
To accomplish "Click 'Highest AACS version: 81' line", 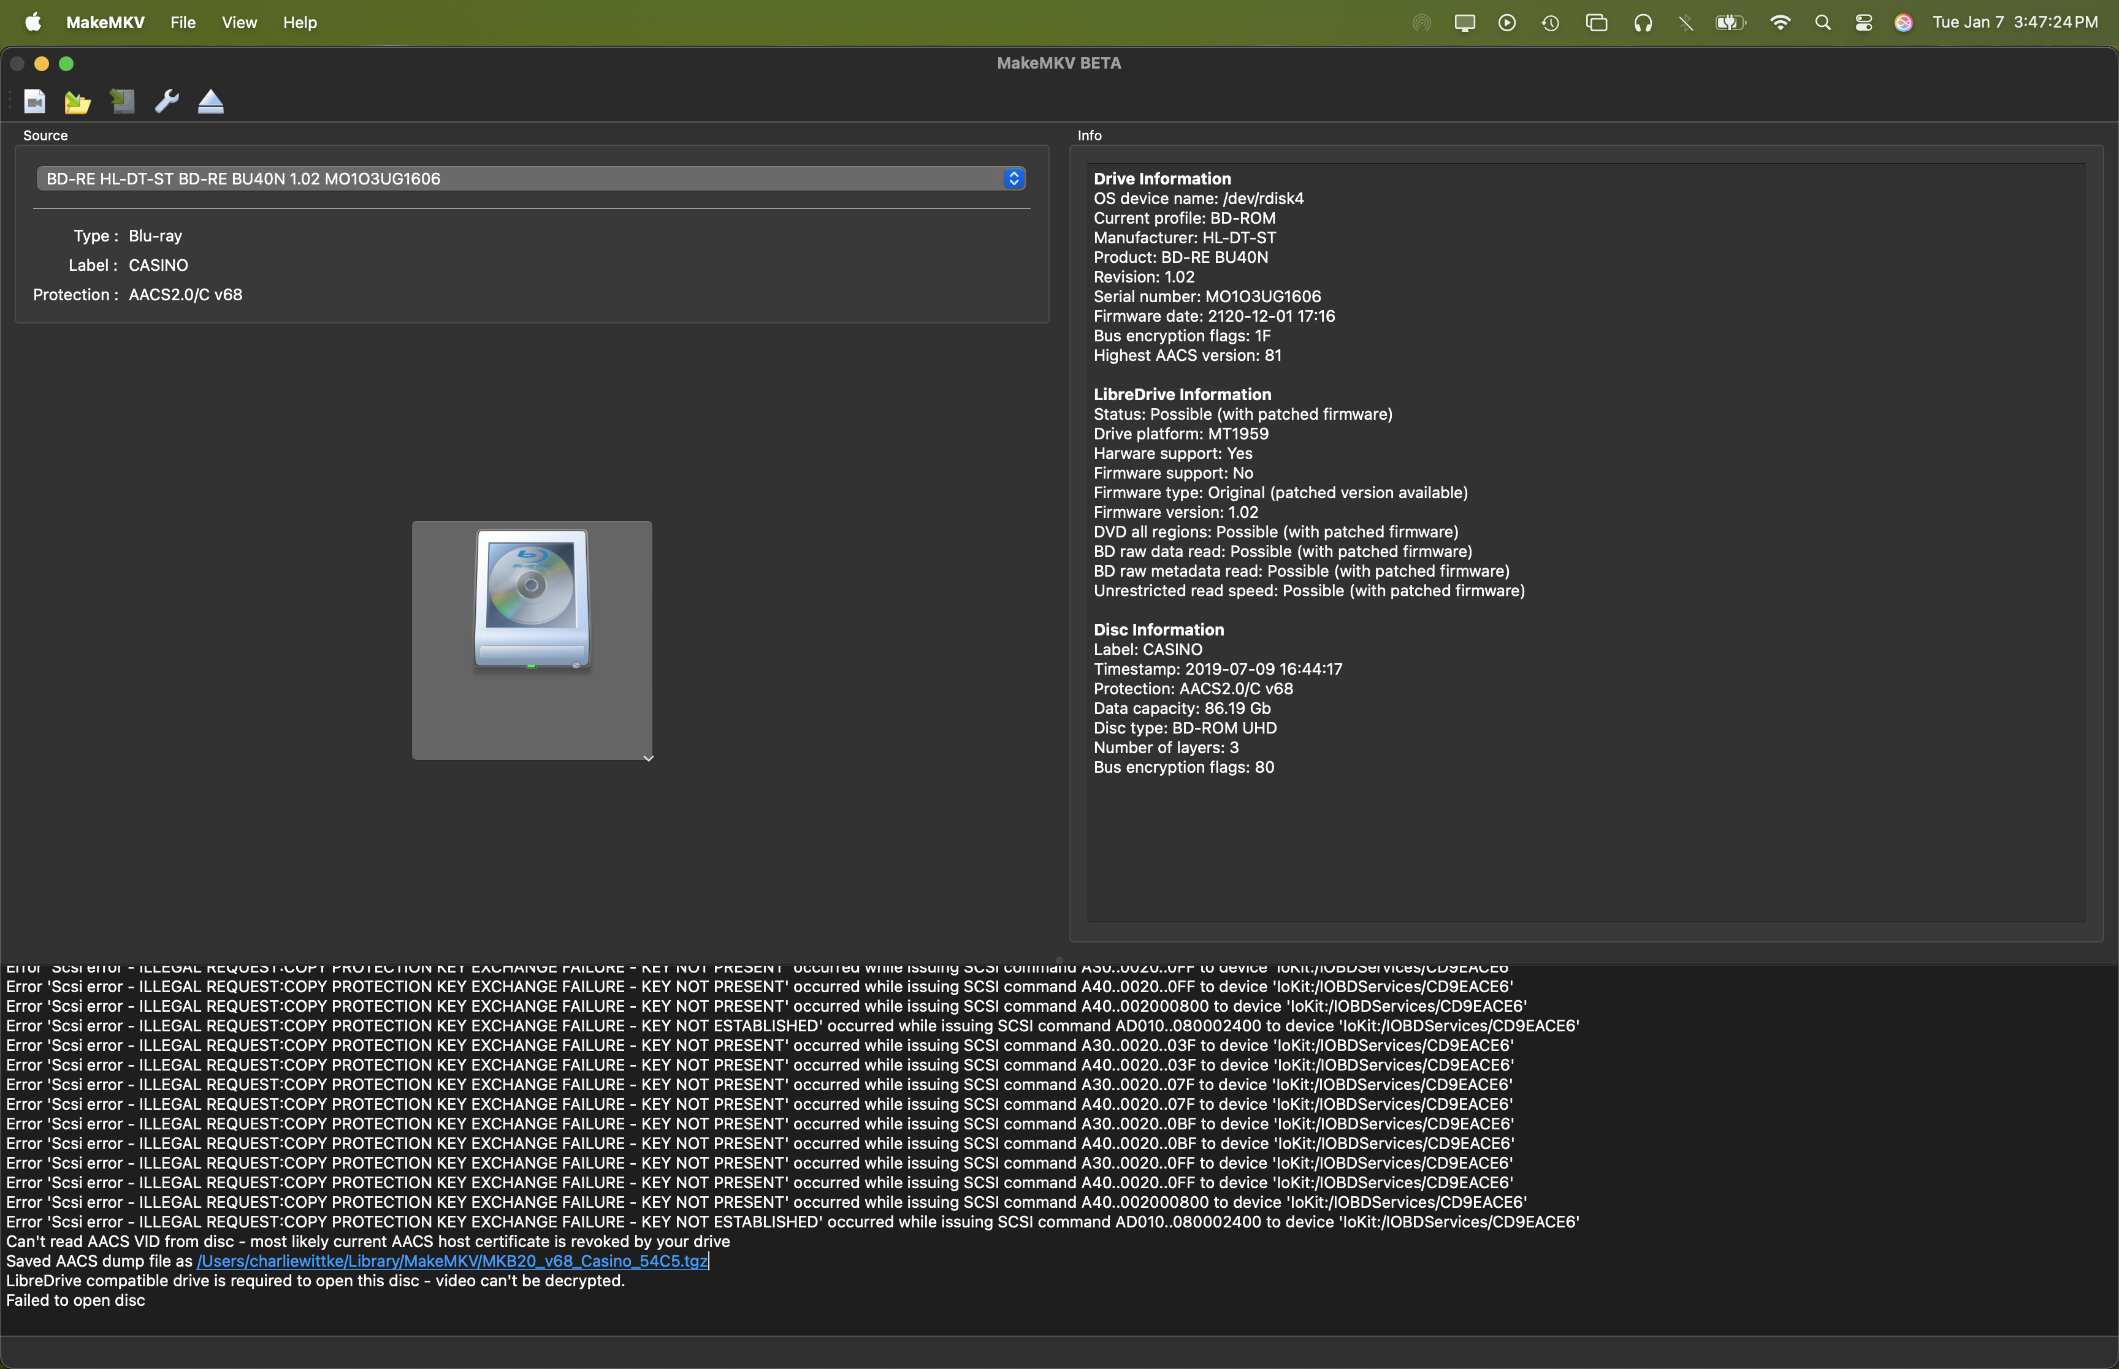I will coord(1187,355).
